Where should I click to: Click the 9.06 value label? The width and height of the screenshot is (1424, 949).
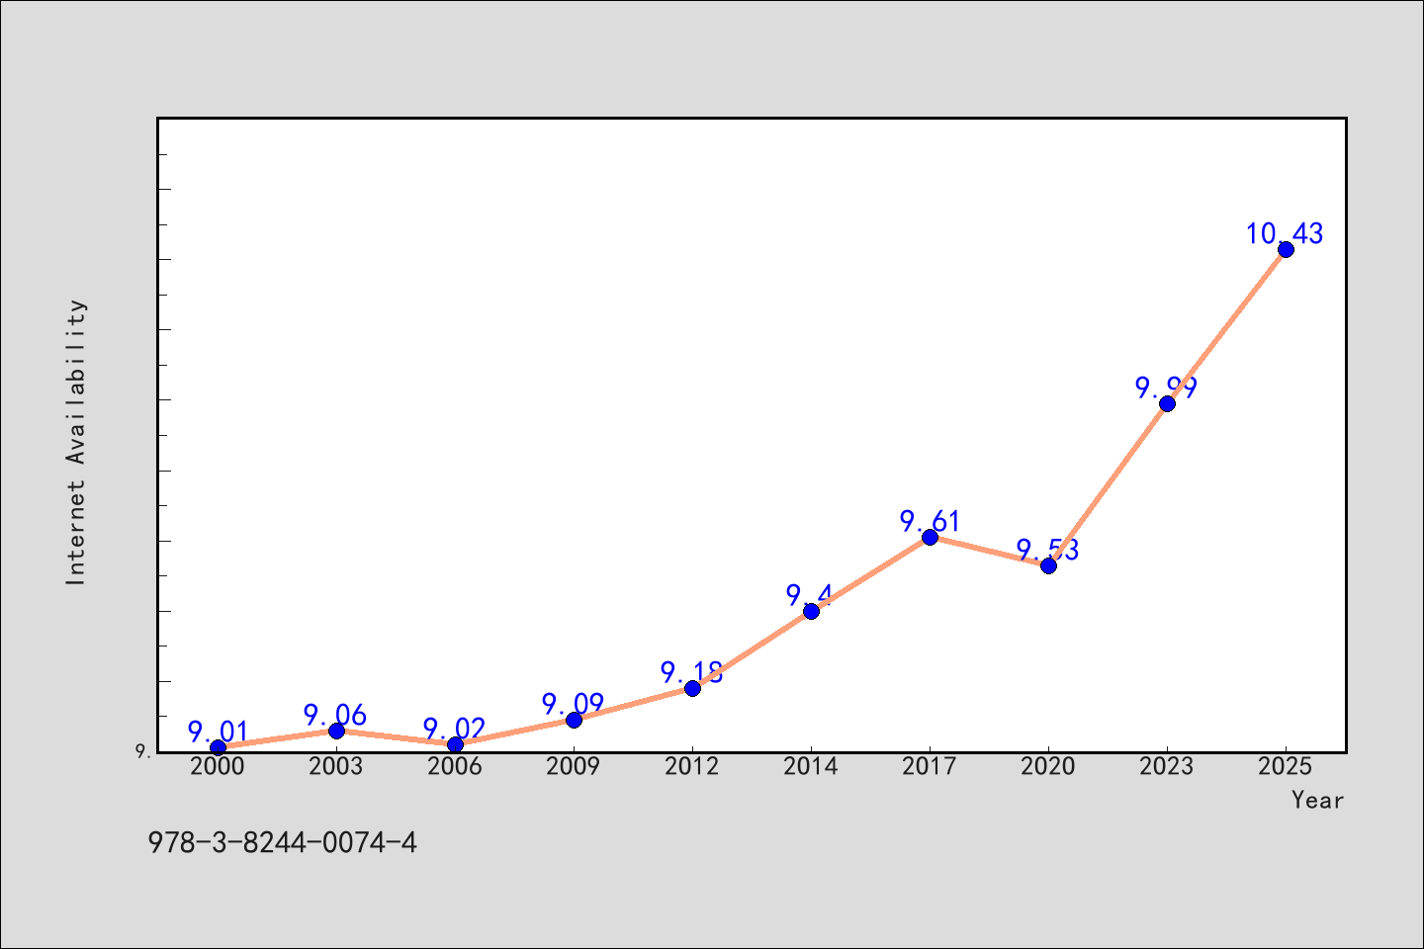(335, 715)
